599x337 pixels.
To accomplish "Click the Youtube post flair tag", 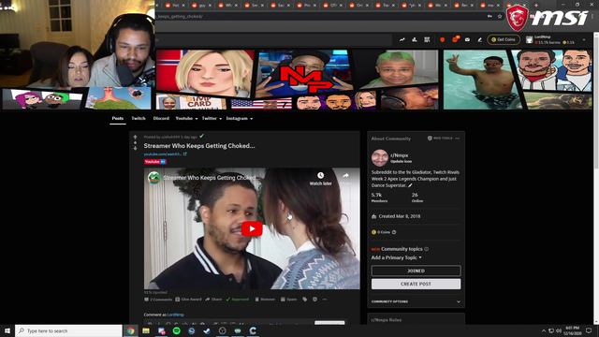I will (x=154, y=162).
